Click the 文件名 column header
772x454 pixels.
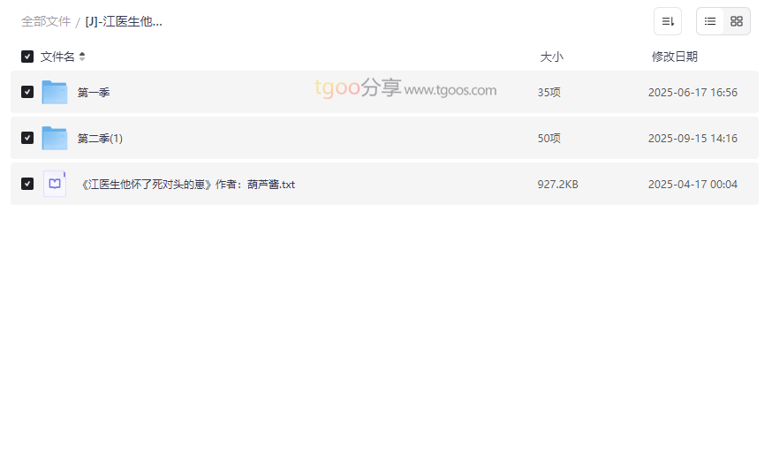click(x=57, y=57)
